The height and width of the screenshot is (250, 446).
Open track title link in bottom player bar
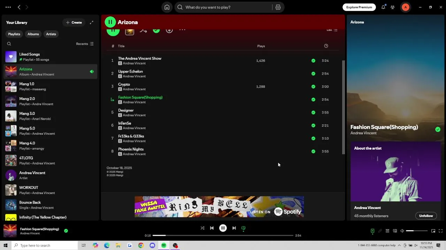(39, 229)
